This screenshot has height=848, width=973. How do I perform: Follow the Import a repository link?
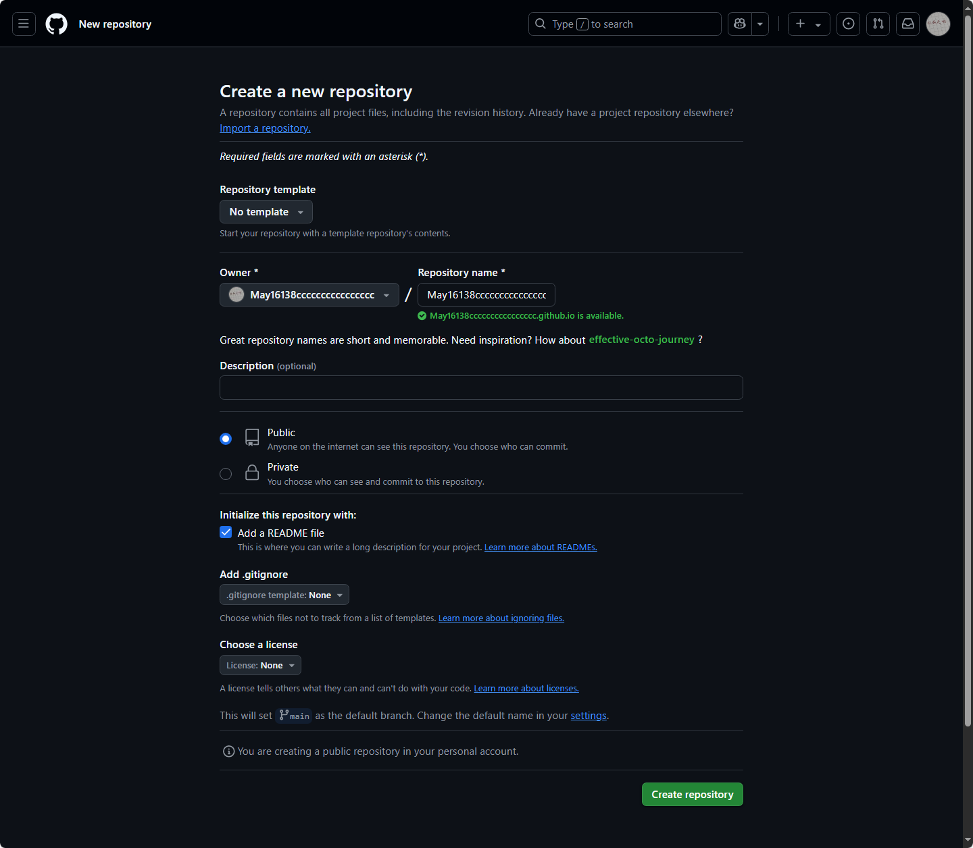click(265, 128)
